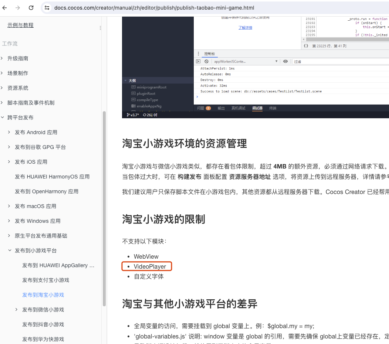The width and height of the screenshot is (389, 344).
Task: Open 发布到 HUAWEI AppGallery page
Action: click(58, 265)
